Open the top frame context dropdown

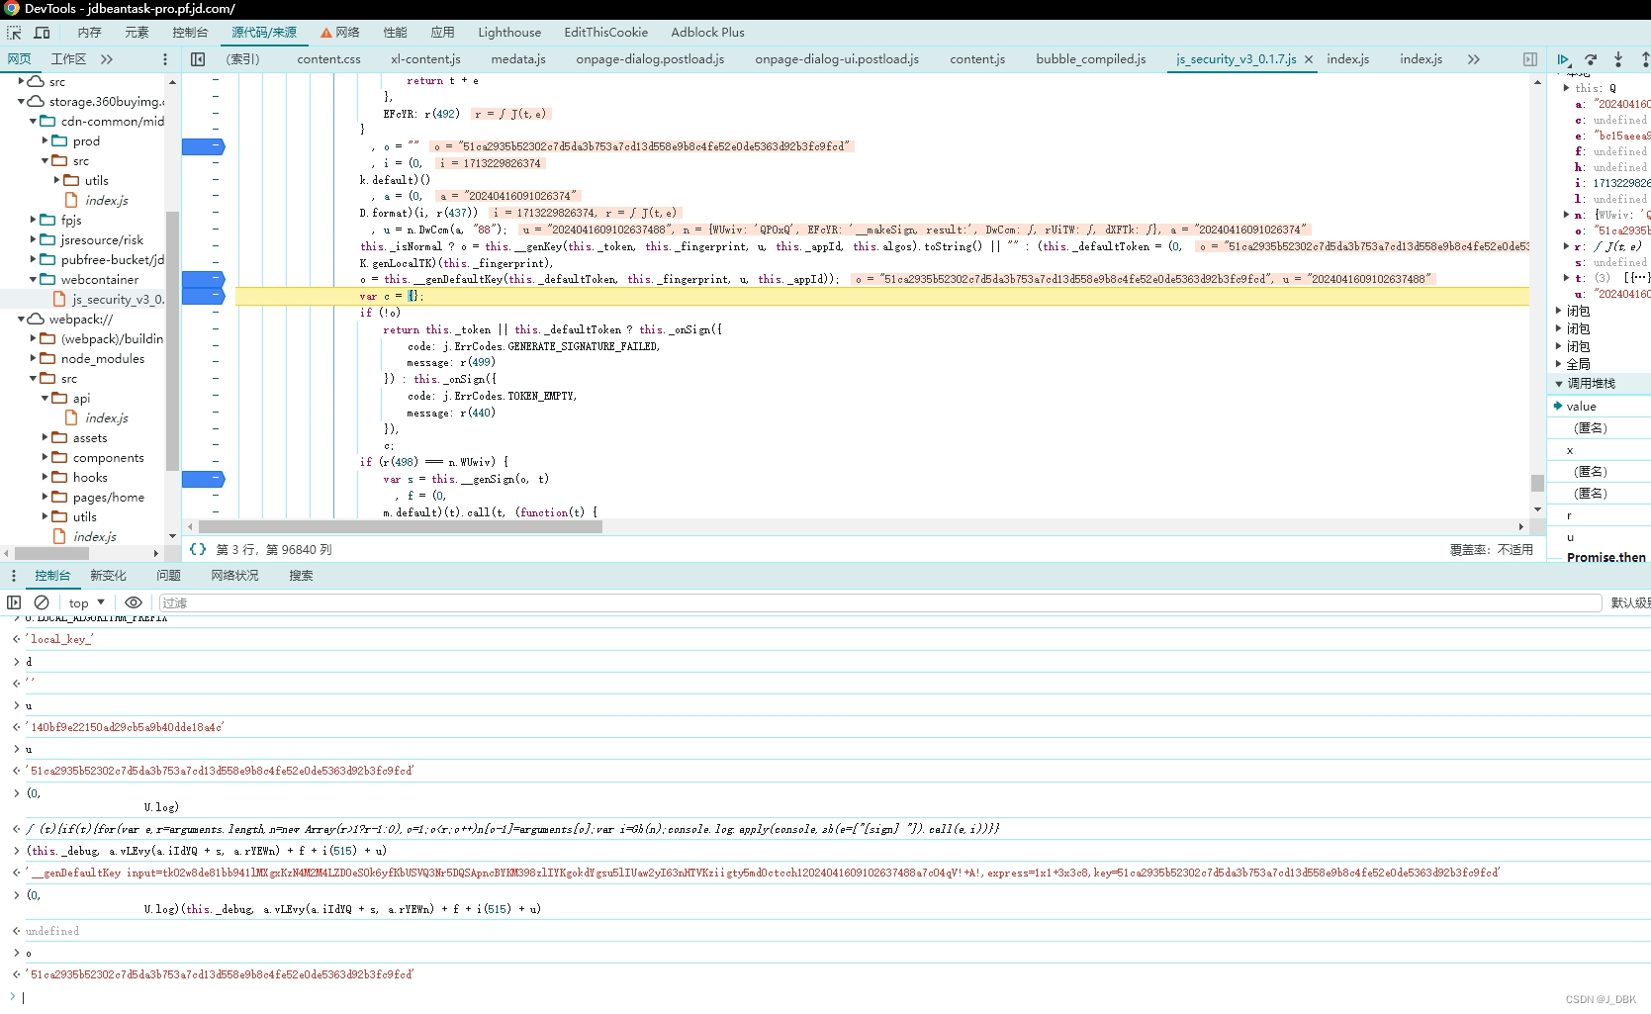(x=84, y=601)
